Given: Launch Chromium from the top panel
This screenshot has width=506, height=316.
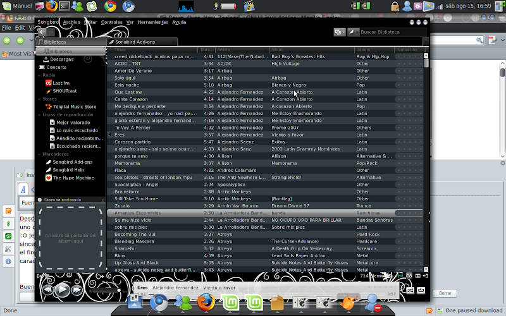Looking at the screenshot, I should [x=128, y=6].
